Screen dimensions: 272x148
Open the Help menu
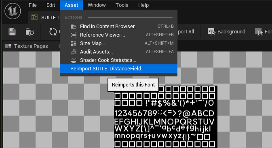pyautogui.click(x=143, y=5)
